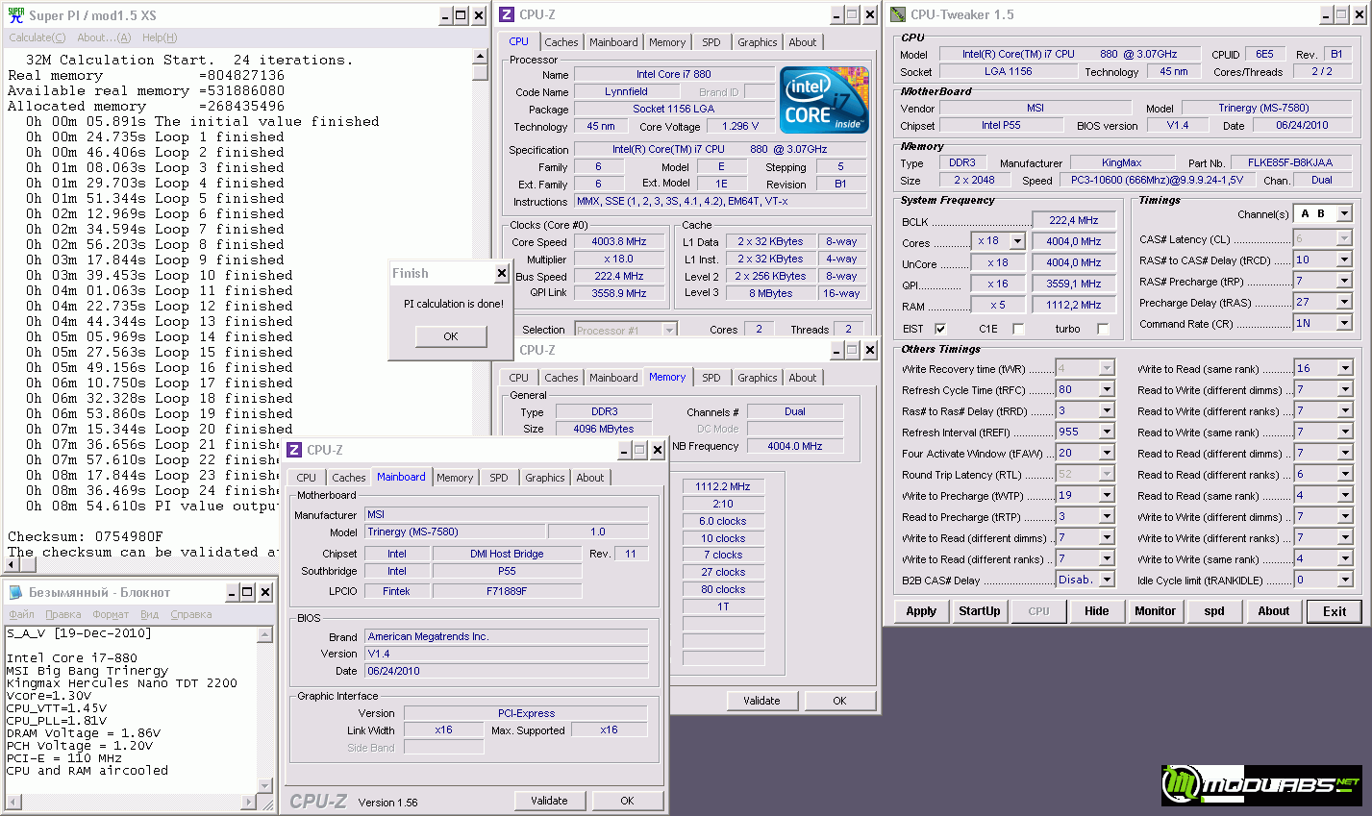Viewport: 1372px width, 816px height.
Task: Open the About menu in Super PI
Action: coord(104,37)
